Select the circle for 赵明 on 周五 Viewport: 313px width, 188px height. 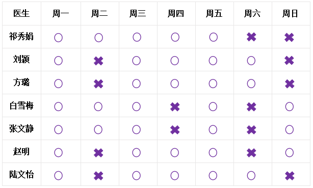pos(213,153)
